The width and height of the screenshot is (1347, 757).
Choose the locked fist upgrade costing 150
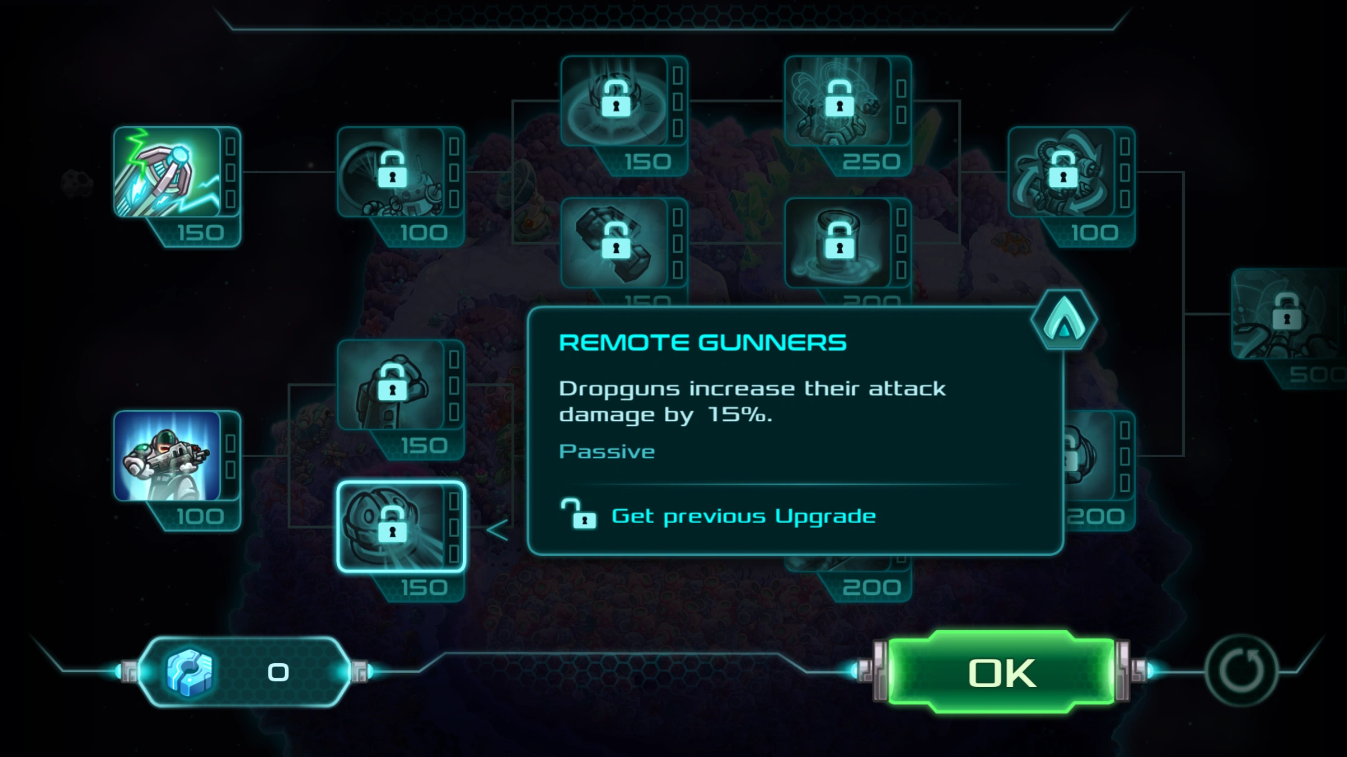coord(391,385)
